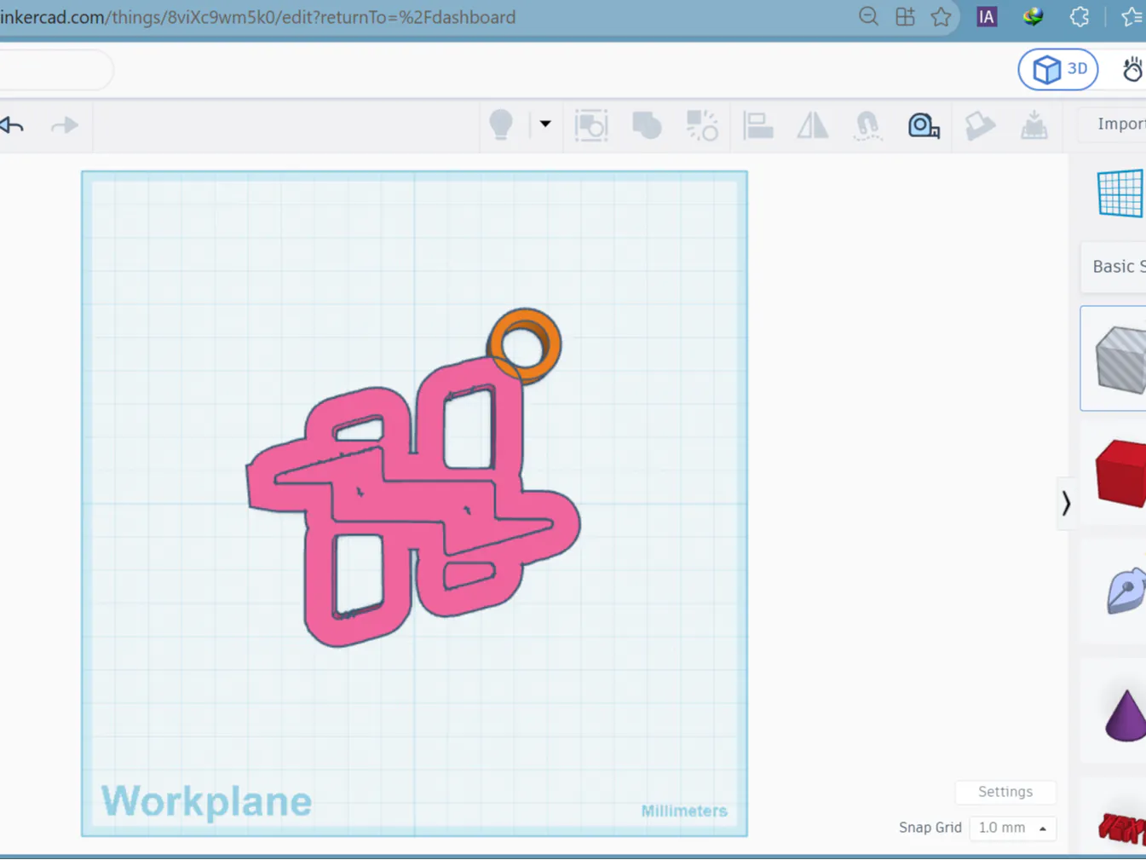
Task: Pick the red Text shape
Action: point(1121,828)
